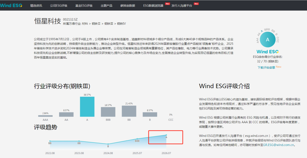Click the 32 / 70 (钢铁III) ranking text
This screenshot has height=158, width=307.
coord(268,61)
